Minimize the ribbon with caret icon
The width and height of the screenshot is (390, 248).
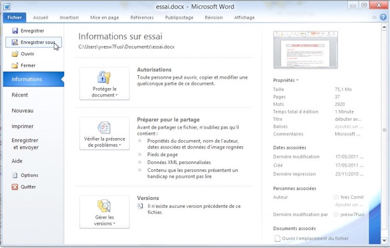(375, 17)
